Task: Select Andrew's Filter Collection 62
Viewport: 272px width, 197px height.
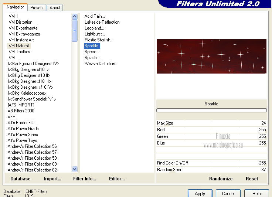Action: click(32, 170)
